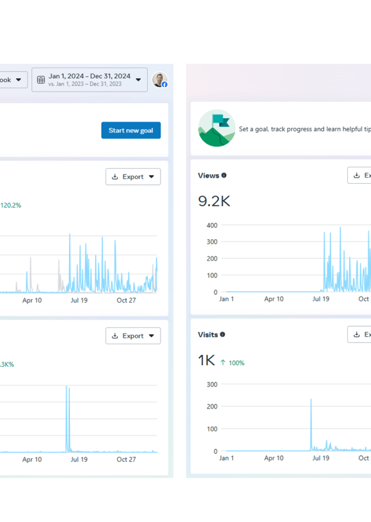
Task: Click the goal flag mountain illustration
Action: click(x=216, y=128)
